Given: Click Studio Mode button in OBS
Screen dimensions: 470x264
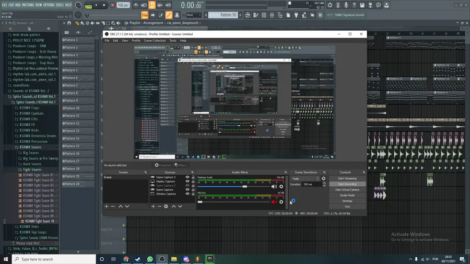Looking at the screenshot, I should (x=347, y=196).
